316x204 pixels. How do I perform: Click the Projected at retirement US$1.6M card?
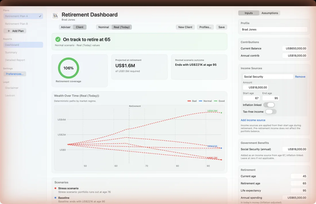[139, 67]
